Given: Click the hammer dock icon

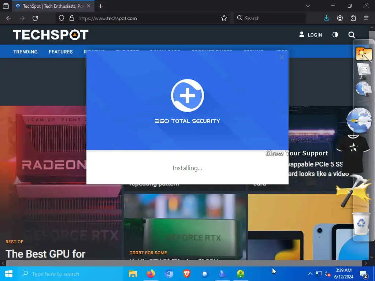Looking at the screenshot, I should tap(353, 191).
